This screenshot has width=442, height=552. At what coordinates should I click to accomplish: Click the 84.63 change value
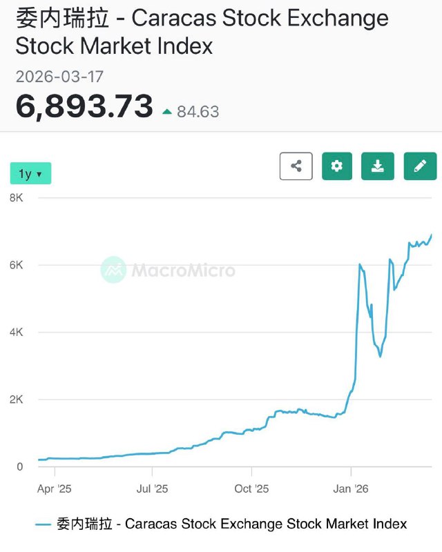click(x=198, y=112)
